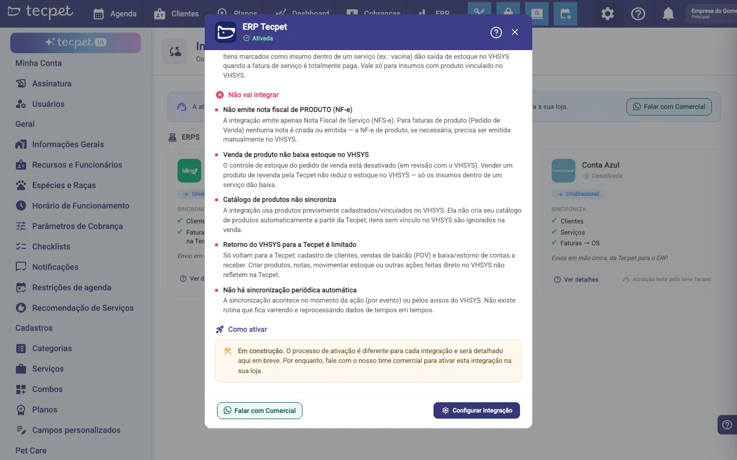
Task: Open Horário de Funcionamento in sidebar
Action: 81,206
